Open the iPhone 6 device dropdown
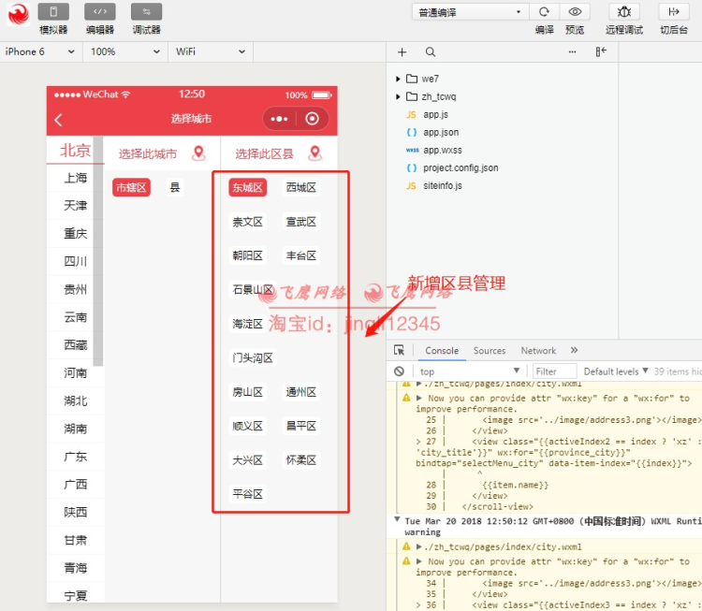Screen dimensions: 702x611 [x=40, y=51]
